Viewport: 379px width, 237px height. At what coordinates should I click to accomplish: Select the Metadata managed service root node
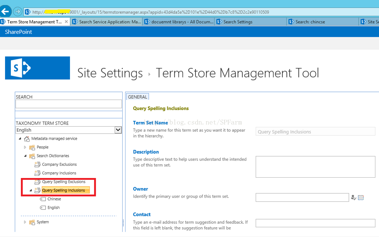pos(54,139)
